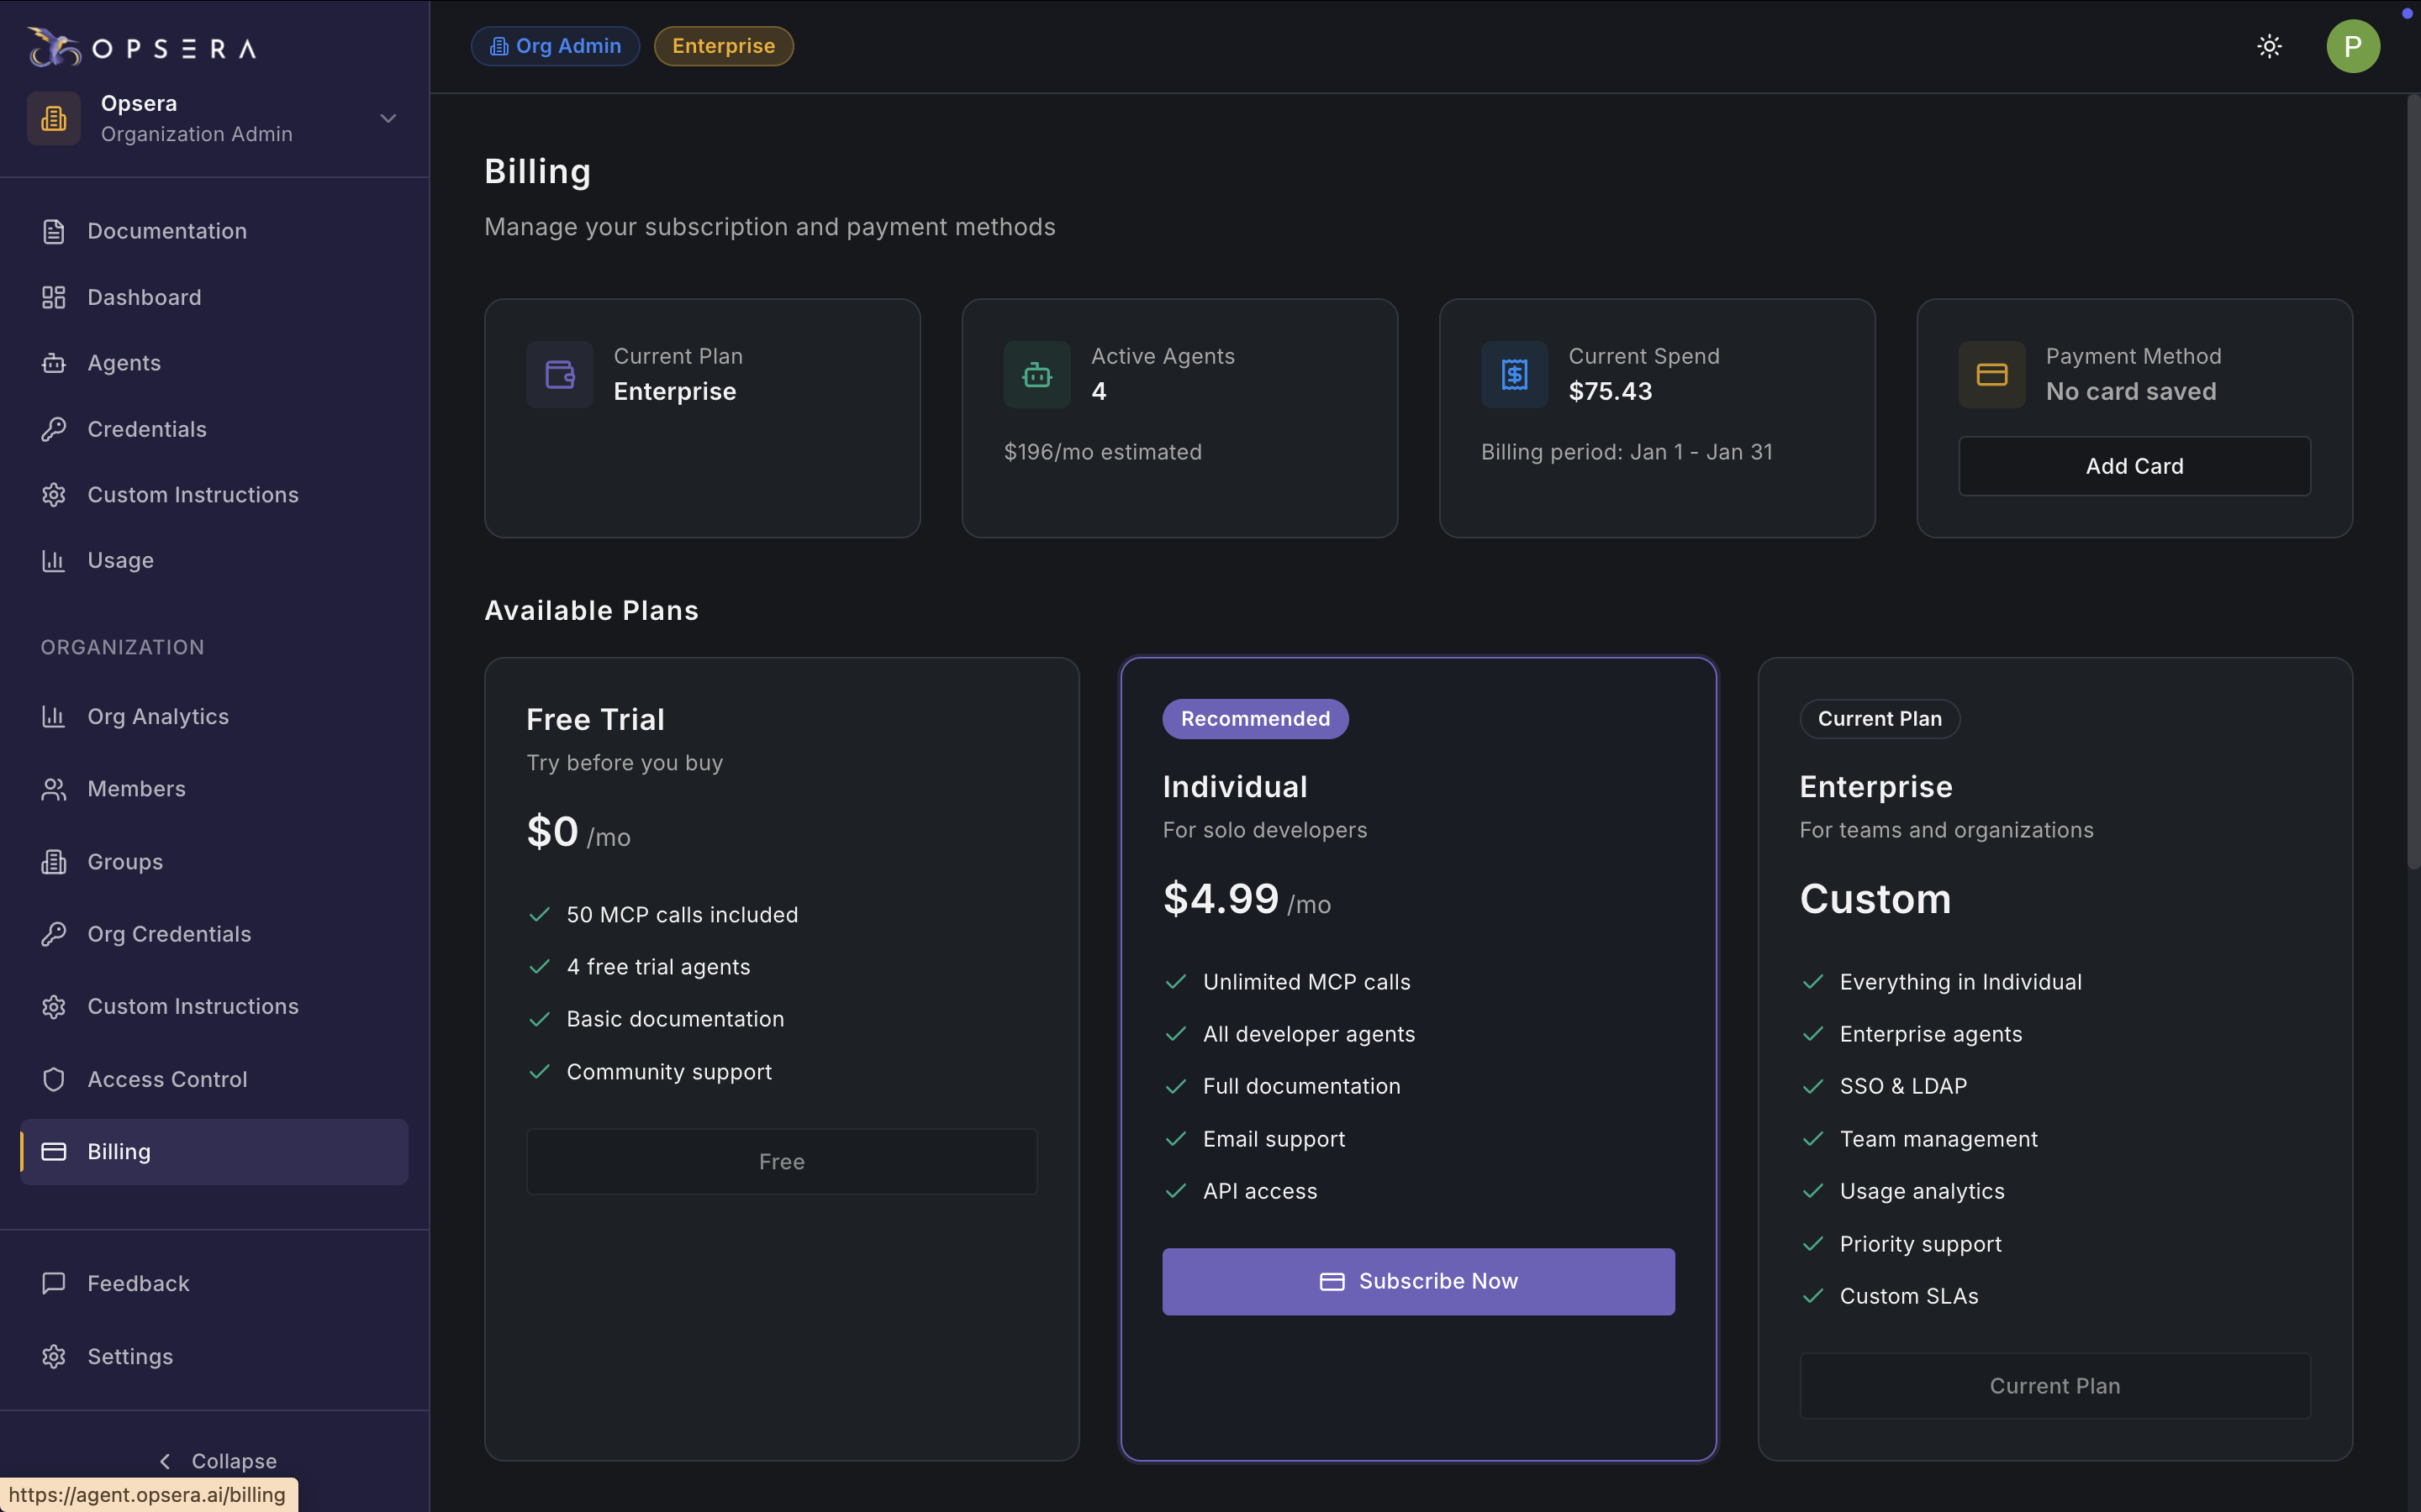Click the Access Control shield icon
This screenshot has height=1512, width=2421.
click(54, 1079)
